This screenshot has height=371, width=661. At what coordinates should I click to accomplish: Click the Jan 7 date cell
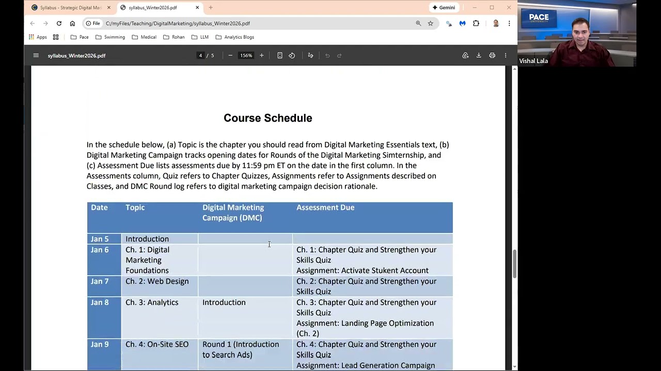(x=104, y=286)
